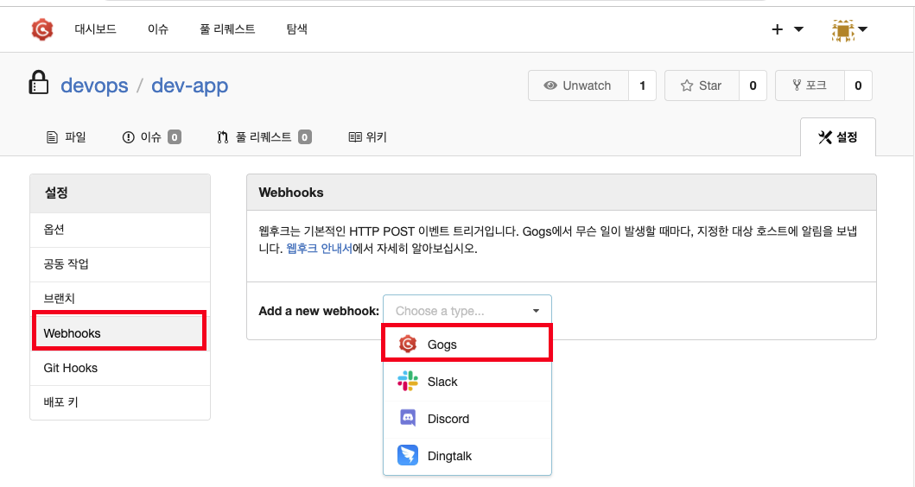The height and width of the screenshot is (487, 915).
Task: Click the Unwatch button
Action: click(578, 85)
